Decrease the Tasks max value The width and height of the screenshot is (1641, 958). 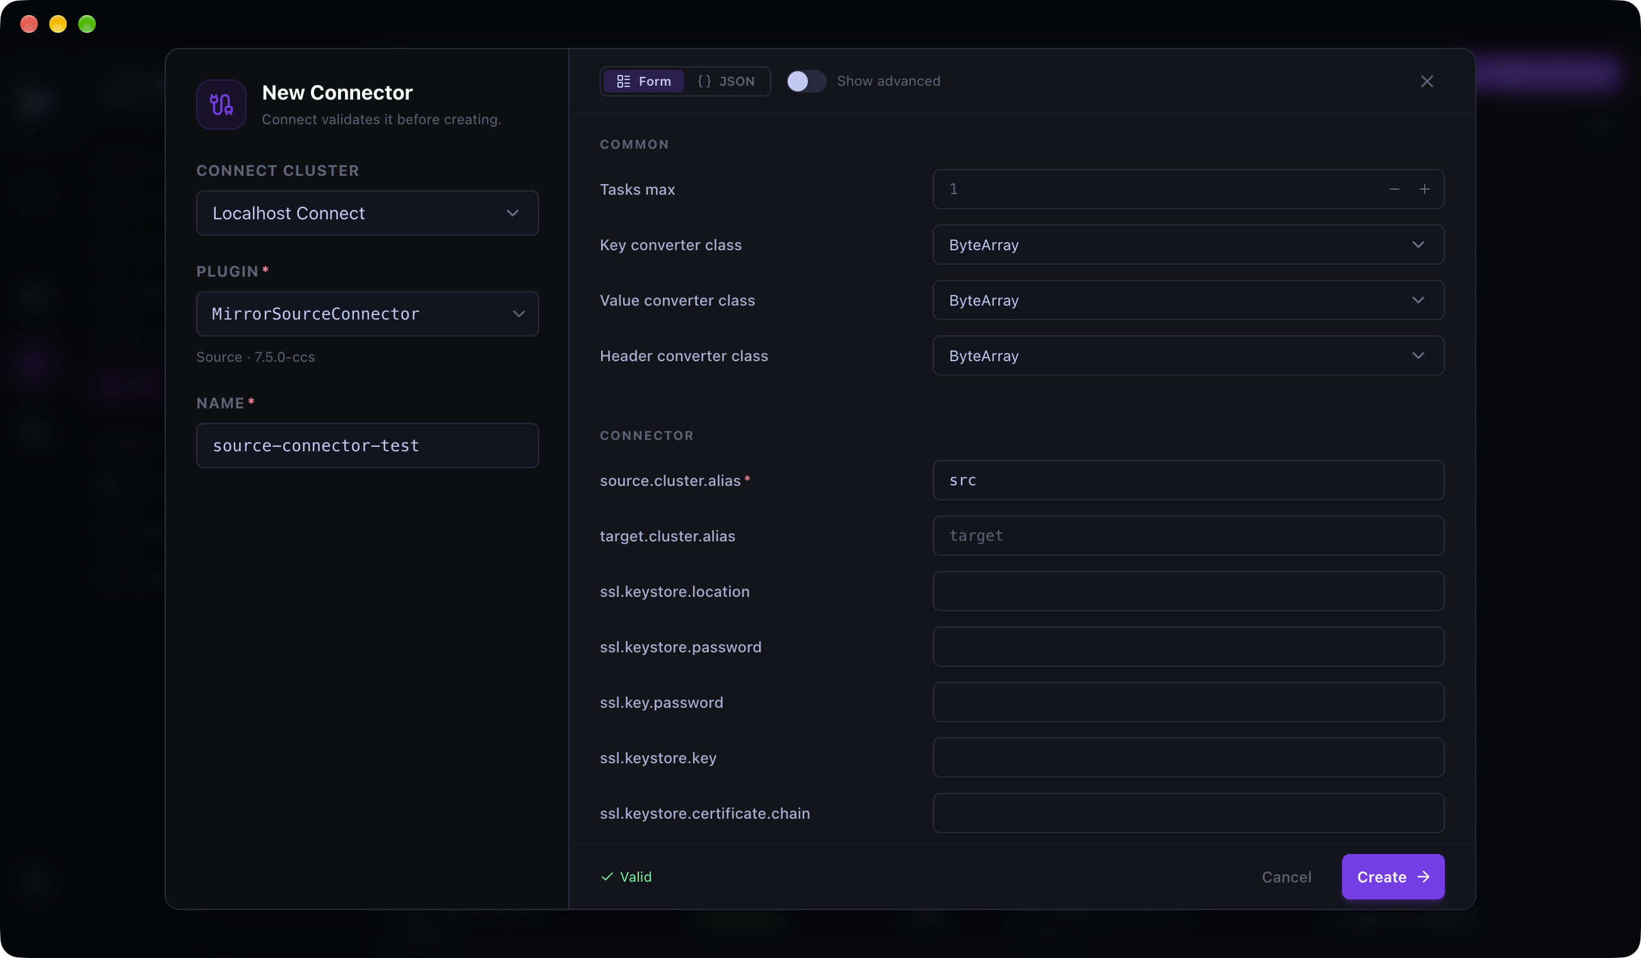pyautogui.click(x=1394, y=189)
